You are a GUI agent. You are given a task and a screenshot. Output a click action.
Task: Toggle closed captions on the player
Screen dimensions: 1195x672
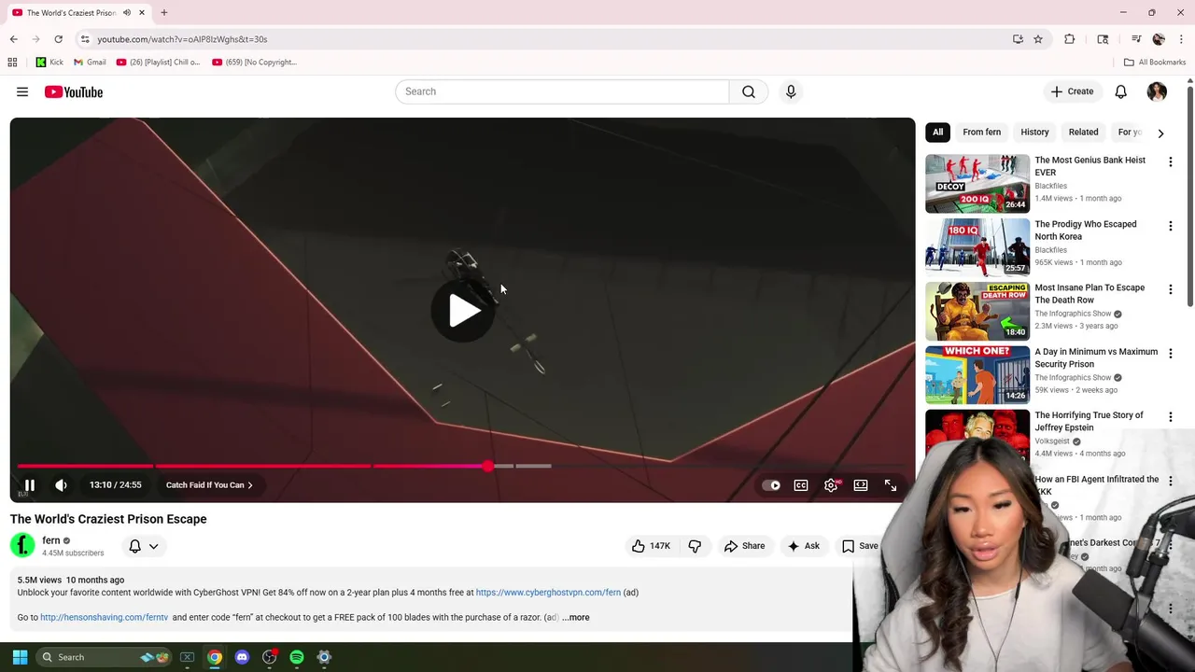pyautogui.click(x=801, y=485)
